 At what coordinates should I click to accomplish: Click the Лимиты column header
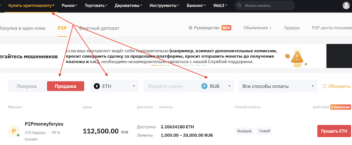[166, 107]
